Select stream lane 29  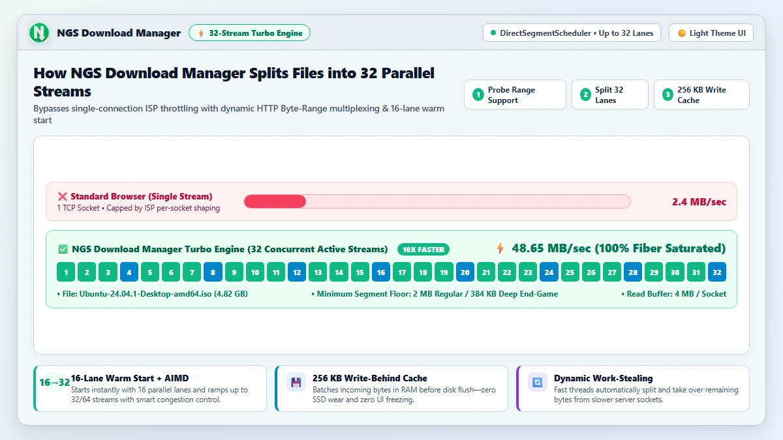[654, 272]
